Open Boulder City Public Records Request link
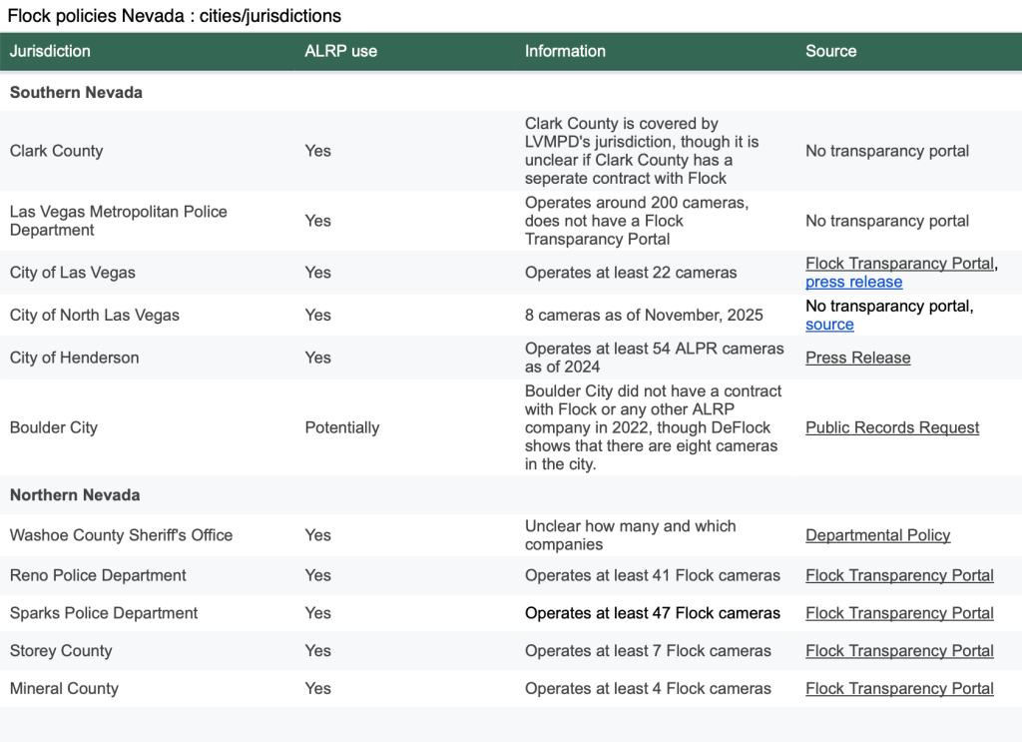Viewport: 1022px width, 742px height. pos(892,427)
